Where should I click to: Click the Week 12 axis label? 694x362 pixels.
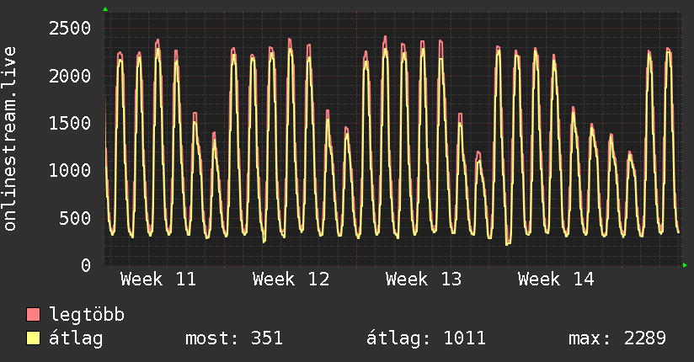291,279
